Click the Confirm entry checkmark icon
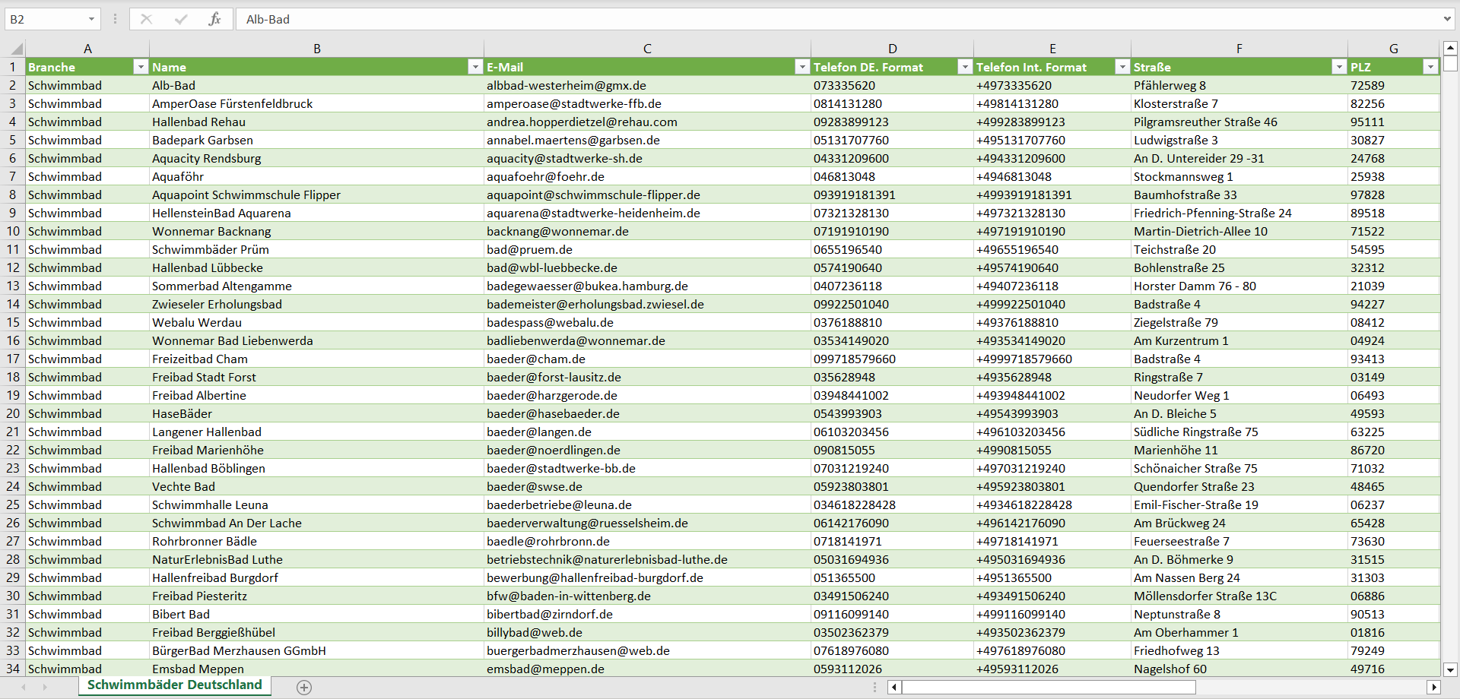Image resolution: width=1460 pixels, height=699 pixels. [x=181, y=19]
